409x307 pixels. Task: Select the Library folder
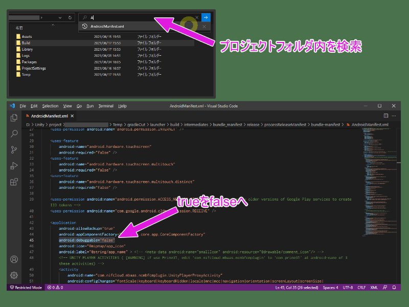tap(27, 49)
